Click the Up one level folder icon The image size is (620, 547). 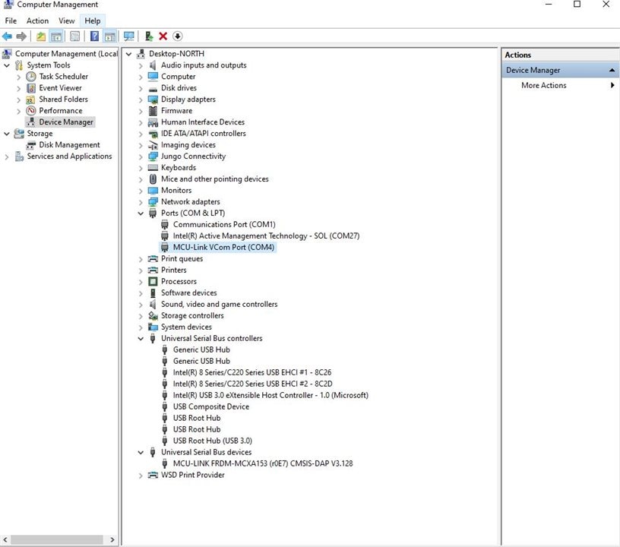(x=41, y=36)
